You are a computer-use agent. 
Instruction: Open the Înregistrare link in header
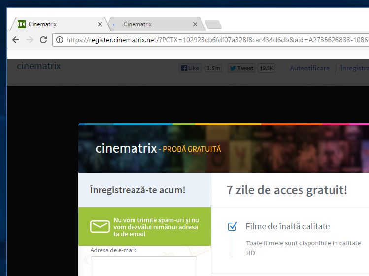tap(355, 68)
